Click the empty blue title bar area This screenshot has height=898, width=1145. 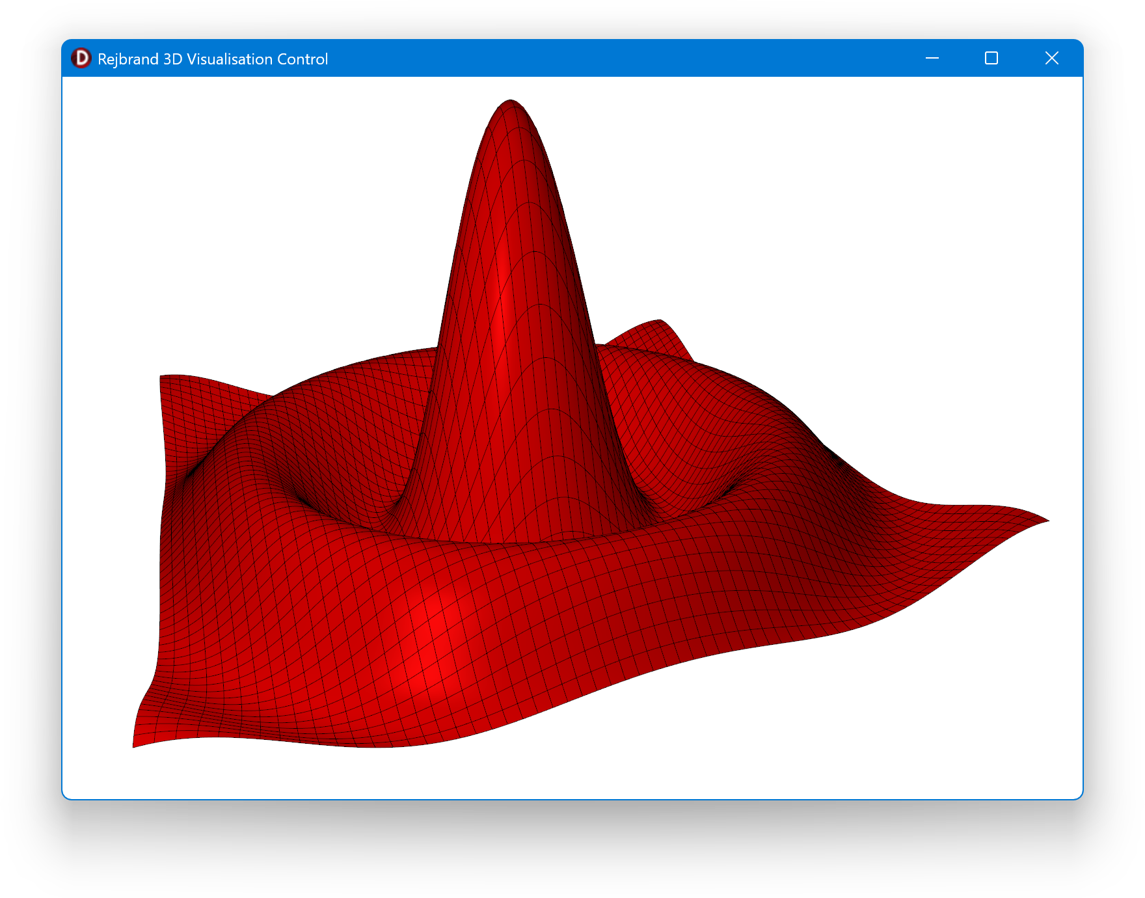(618, 59)
